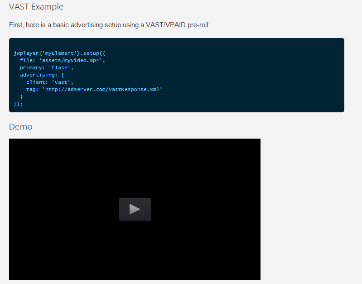
Task: Start the demo video with the play button
Action: pyautogui.click(x=135, y=209)
